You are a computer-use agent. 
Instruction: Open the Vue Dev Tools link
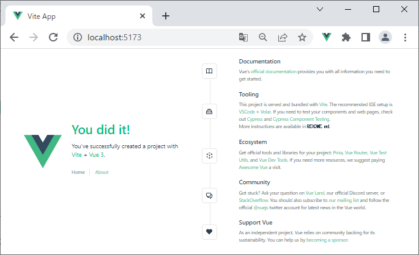273,160
